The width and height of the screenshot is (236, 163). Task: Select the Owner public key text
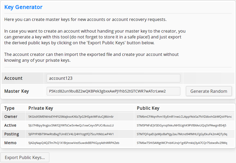coord(184,117)
